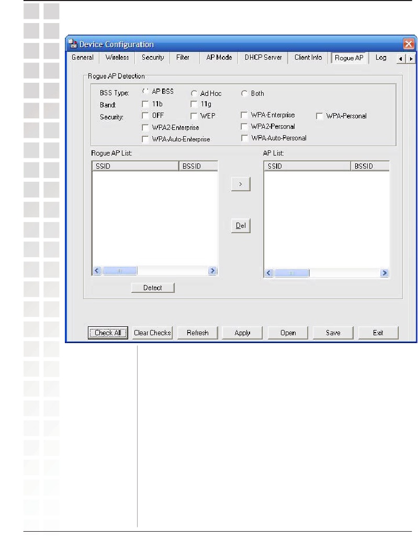Select the AP BSS radio button
The width and height of the screenshot is (418, 539).
click(x=145, y=92)
